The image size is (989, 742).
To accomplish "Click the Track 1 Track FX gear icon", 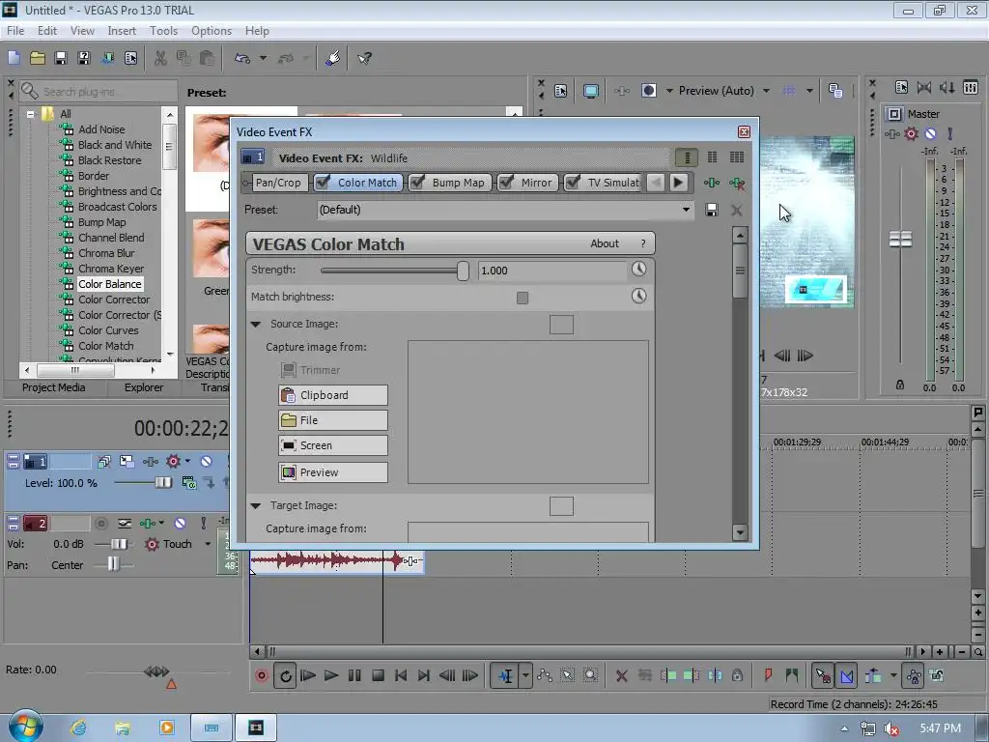I will (174, 461).
